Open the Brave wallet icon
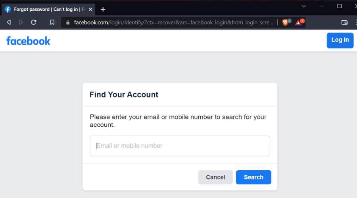Image resolution: width=357 pixels, height=198 pixels. (x=344, y=22)
